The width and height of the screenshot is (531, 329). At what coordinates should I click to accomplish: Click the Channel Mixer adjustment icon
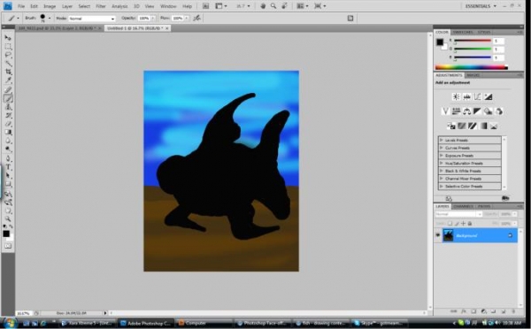point(499,111)
